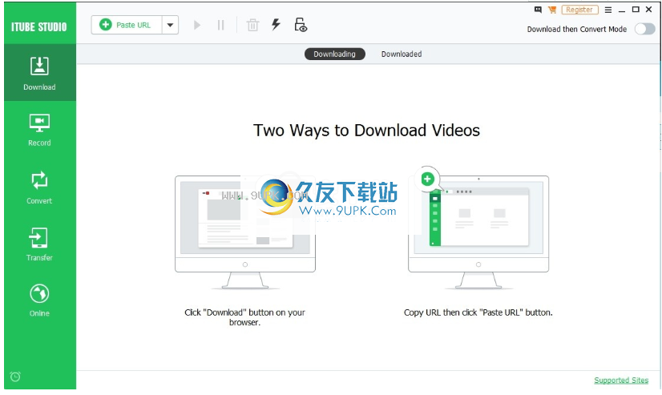
Task: Open the Online section in sidebar
Action: tap(40, 300)
